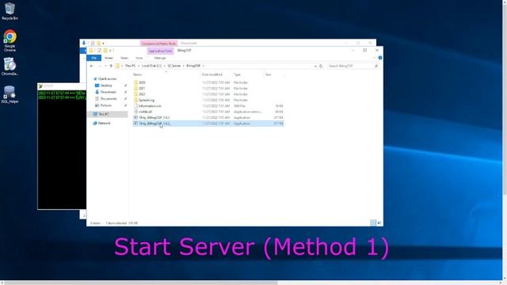507x285 pixels.
Task: Open the Recycle Bin desktop icon
Action: 10,11
